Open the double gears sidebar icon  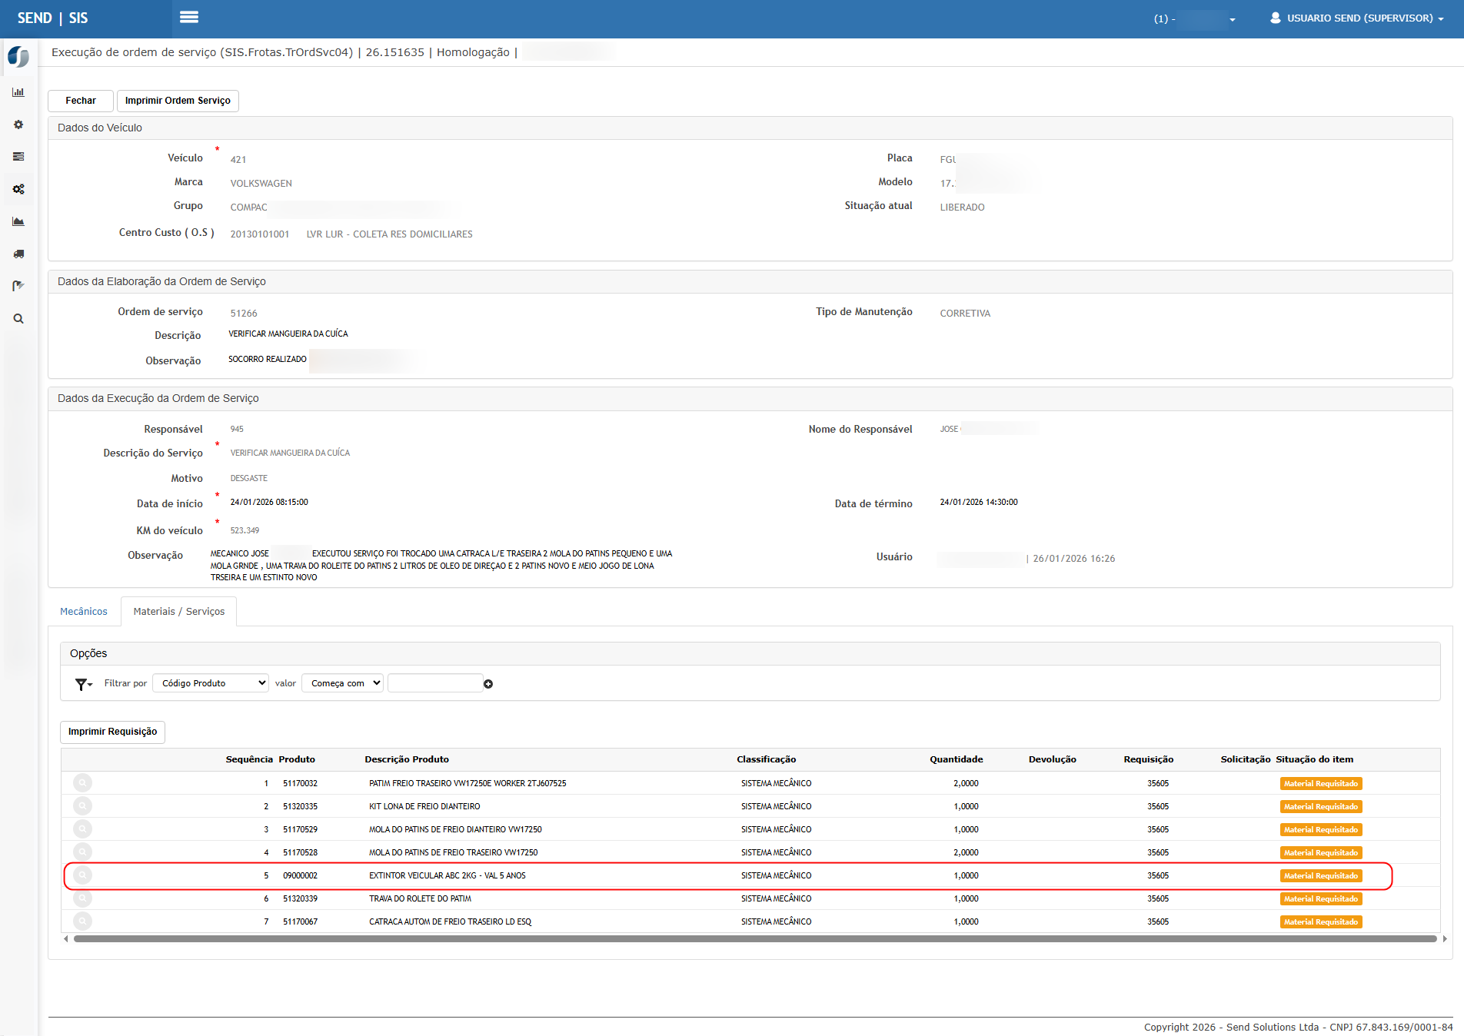(18, 189)
